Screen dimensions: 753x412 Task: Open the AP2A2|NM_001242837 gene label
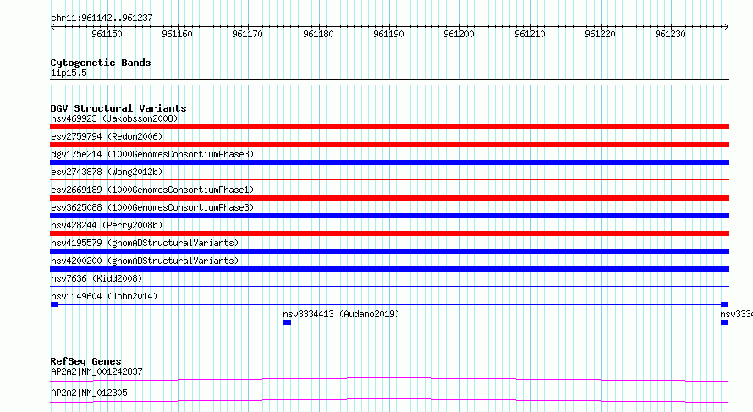tap(96, 371)
